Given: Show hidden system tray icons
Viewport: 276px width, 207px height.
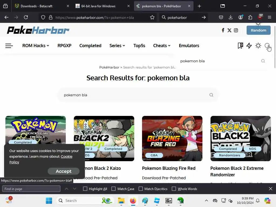Looking at the screenshot, I should [x=206, y=201].
